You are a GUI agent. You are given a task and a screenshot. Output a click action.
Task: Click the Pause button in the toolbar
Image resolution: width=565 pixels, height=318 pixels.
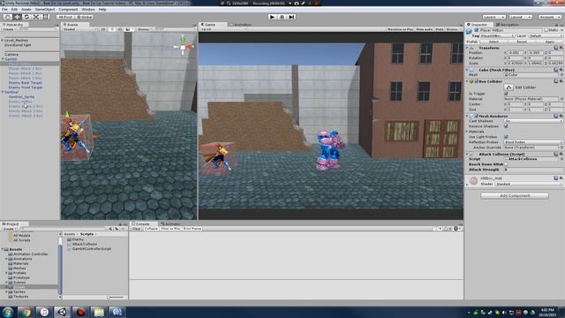(282, 17)
